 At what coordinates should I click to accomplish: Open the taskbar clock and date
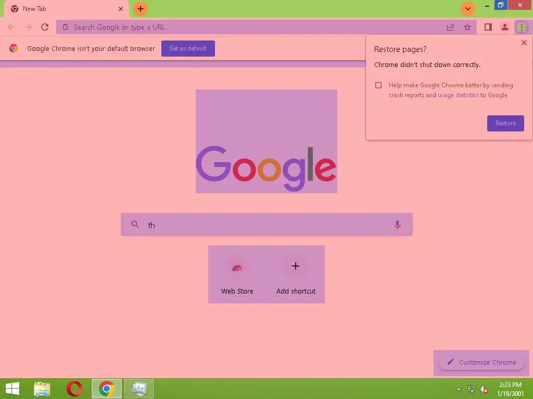[510, 389]
